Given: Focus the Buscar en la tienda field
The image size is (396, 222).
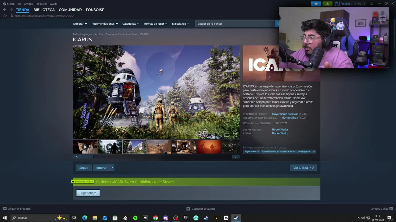Looking at the screenshot, I should pos(235,24).
